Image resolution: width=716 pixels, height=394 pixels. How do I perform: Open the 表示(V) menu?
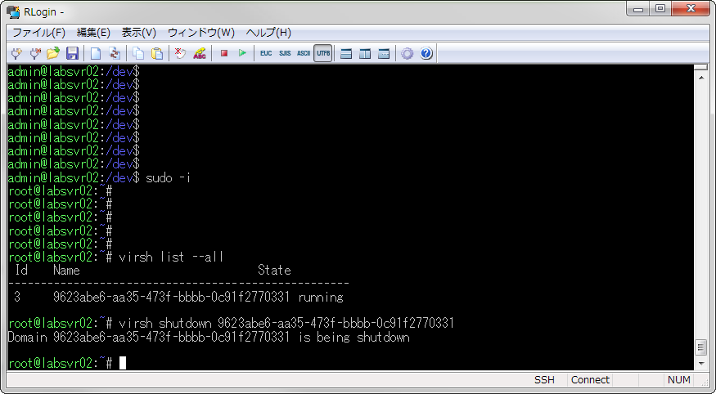139,33
